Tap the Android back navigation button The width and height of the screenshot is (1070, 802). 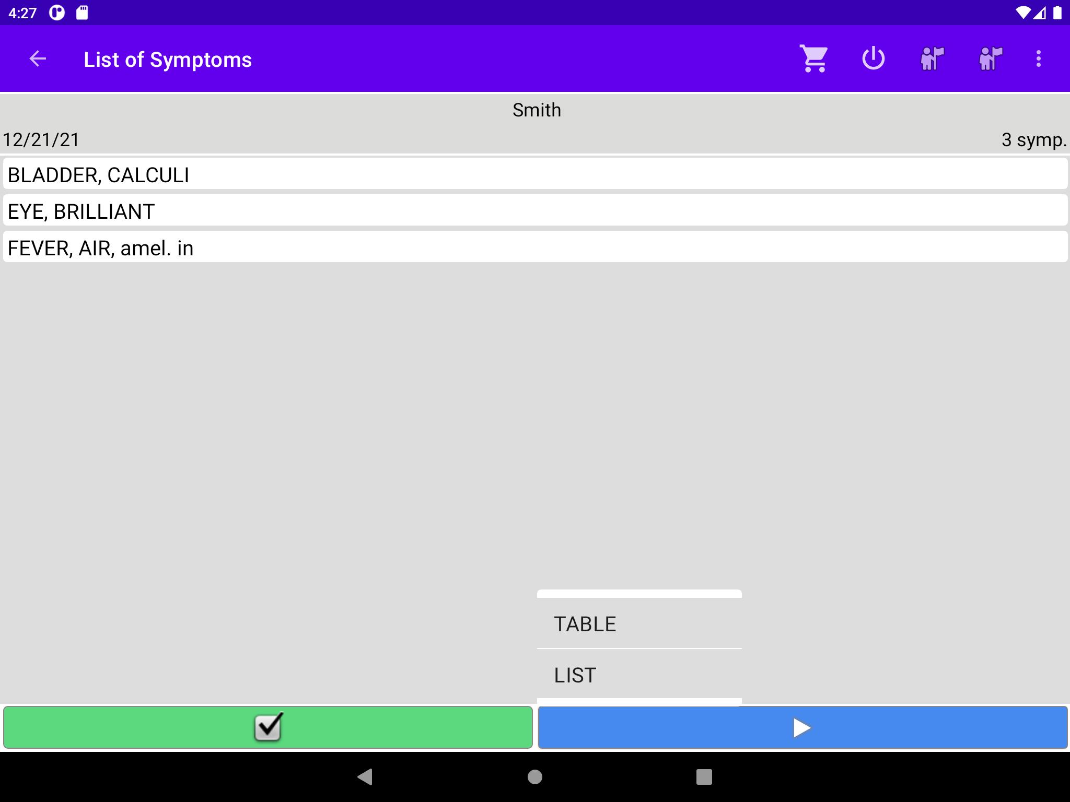click(365, 777)
